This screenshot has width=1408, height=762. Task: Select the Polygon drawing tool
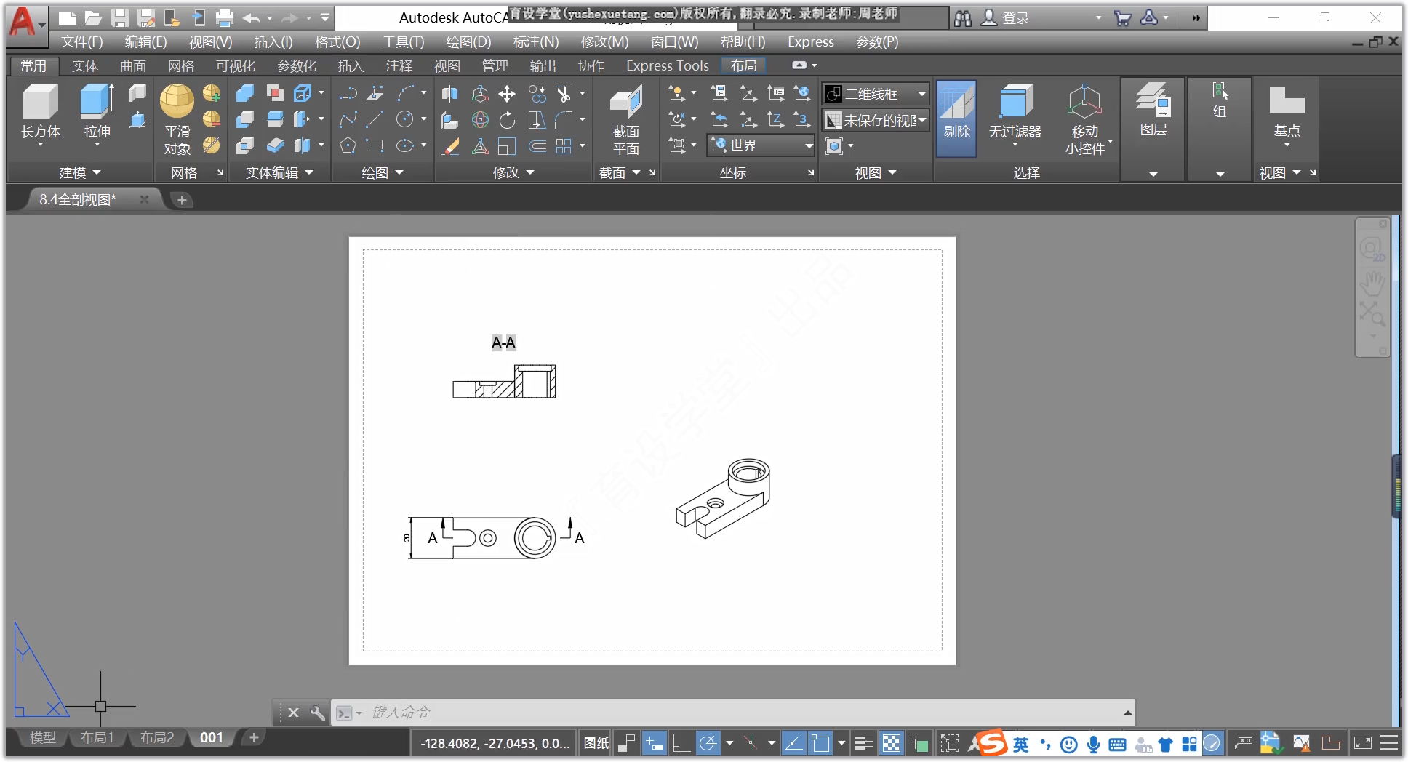pos(348,146)
